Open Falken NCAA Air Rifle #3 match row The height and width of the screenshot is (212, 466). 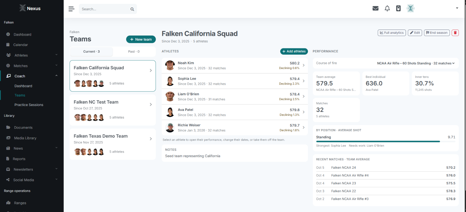pyautogui.click(x=386, y=199)
